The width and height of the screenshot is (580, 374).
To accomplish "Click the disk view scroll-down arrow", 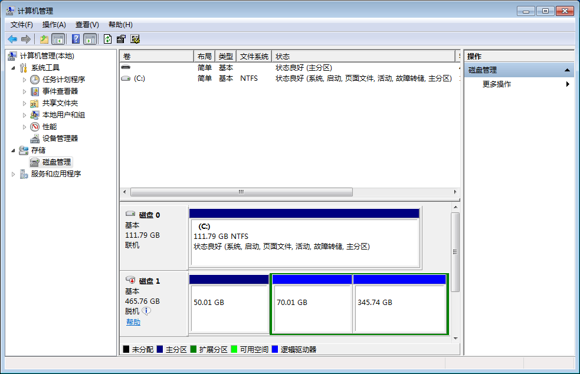I will 456,339.
